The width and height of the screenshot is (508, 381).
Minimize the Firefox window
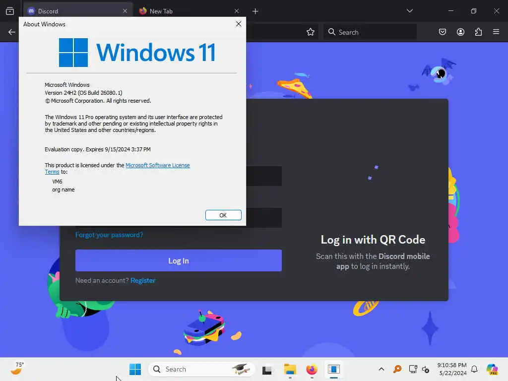(x=450, y=11)
